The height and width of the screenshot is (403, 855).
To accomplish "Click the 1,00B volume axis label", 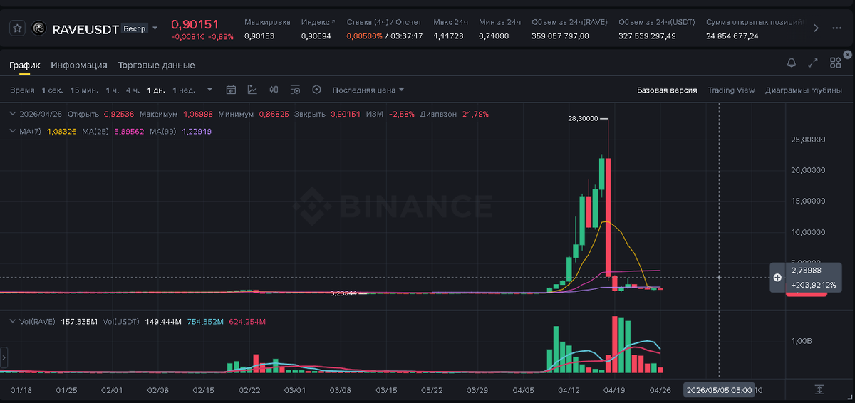I will tap(800, 341).
